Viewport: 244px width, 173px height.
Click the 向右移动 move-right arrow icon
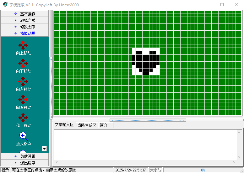click(23, 99)
